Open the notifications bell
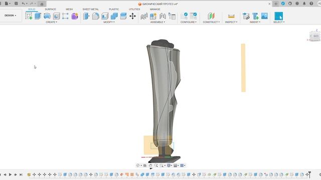The width and height of the screenshot is (321, 180). [304, 3]
